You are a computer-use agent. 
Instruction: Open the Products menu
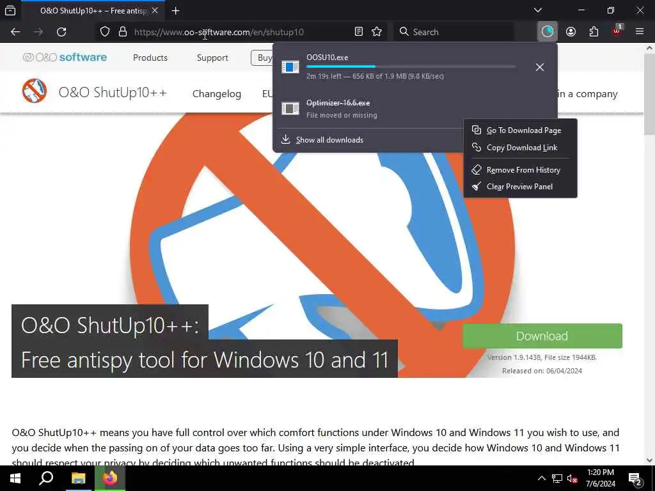point(150,58)
